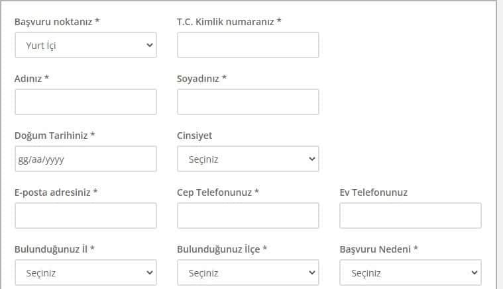The height and width of the screenshot is (289, 503).
Task: Click the "Başvuru Nedeni *" label
Action: coord(378,249)
